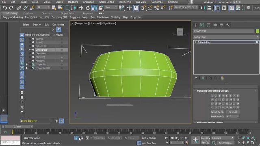260x146 pixels.
Task: Click the ViewCube in the viewport
Action: [x=180, y=32]
